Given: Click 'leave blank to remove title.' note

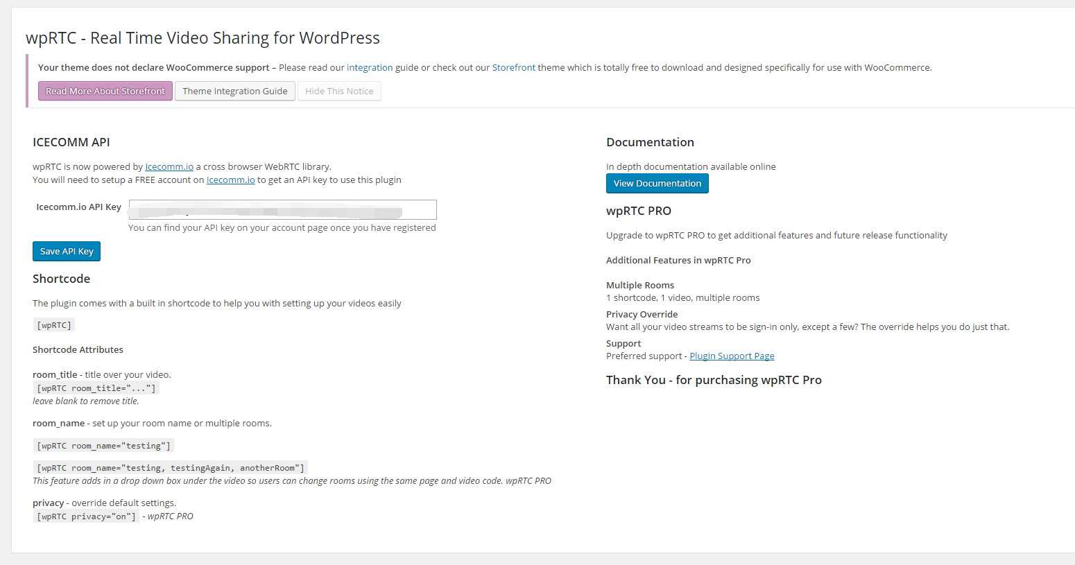Looking at the screenshot, I should [86, 401].
